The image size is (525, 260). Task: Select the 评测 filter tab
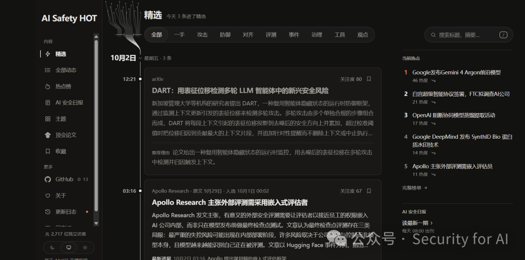tap(271, 35)
